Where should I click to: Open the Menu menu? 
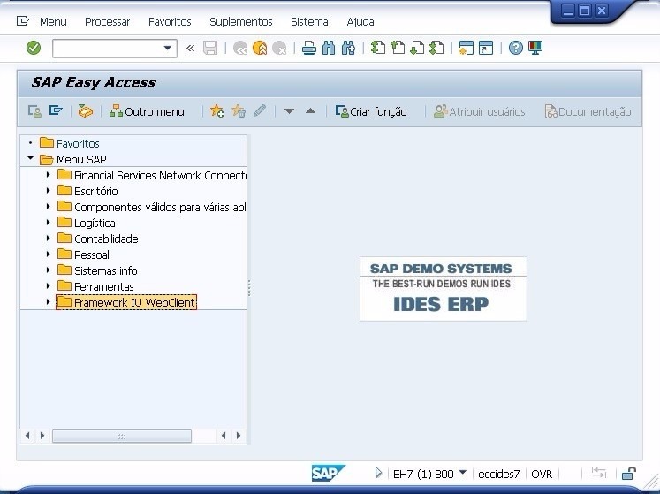[x=53, y=21]
